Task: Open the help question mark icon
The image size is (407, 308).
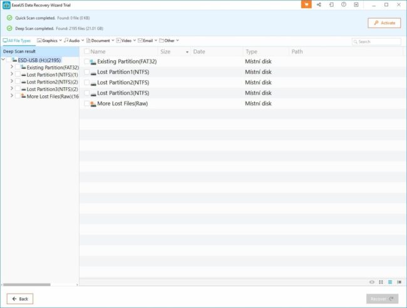Action: (x=344, y=4)
